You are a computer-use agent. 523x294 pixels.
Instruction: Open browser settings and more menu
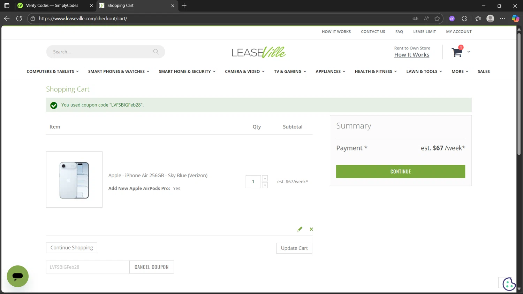pos(502,18)
